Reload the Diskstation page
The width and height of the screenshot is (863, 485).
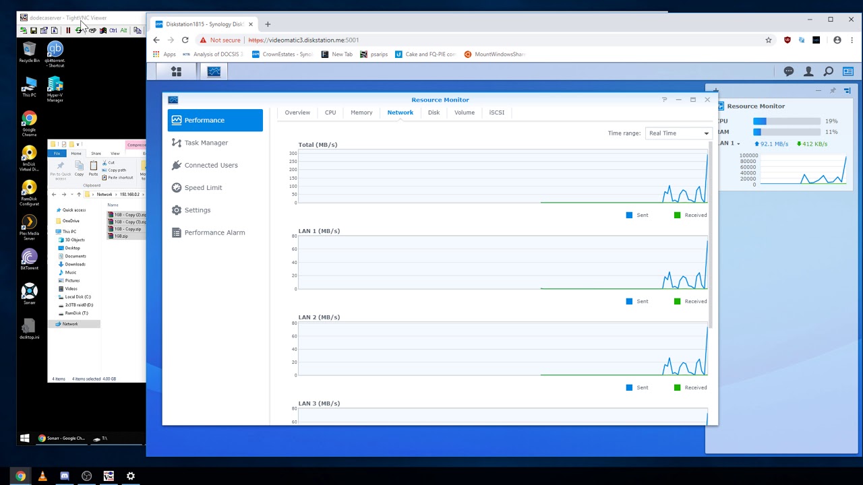[x=185, y=40]
